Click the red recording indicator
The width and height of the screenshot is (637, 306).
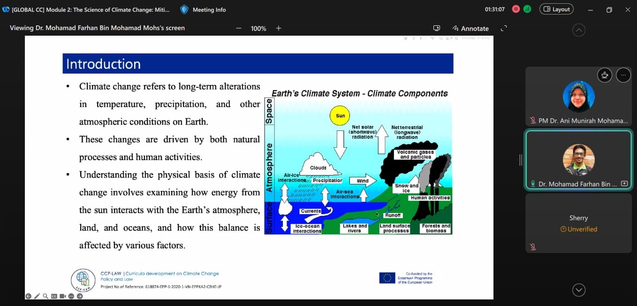[516, 9]
